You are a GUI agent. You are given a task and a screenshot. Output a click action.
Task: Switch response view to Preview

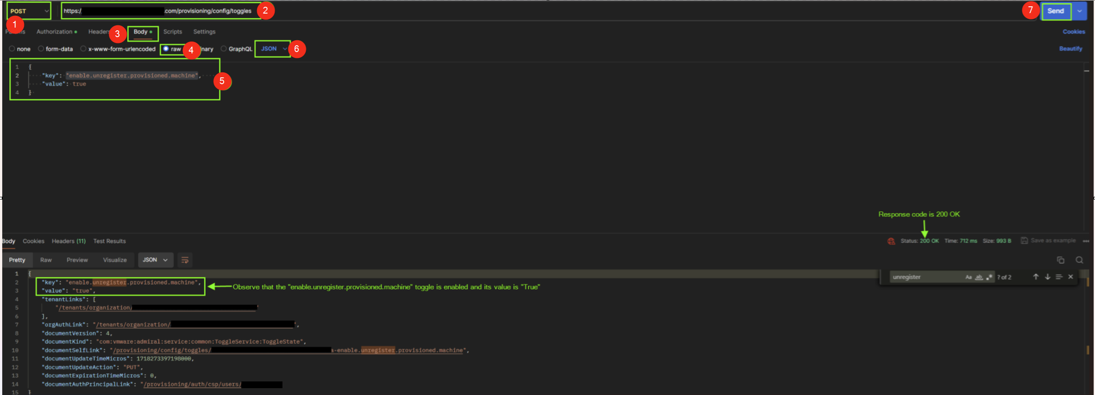pyautogui.click(x=77, y=260)
